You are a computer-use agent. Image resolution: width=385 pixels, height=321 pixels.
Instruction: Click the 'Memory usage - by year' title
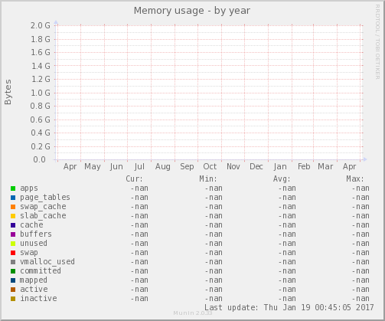pyautogui.click(x=192, y=11)
